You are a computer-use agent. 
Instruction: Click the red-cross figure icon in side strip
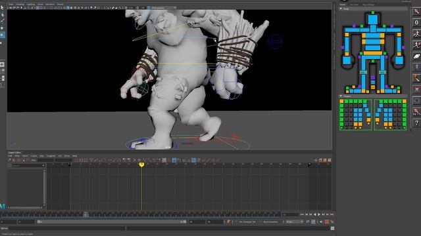416,90
